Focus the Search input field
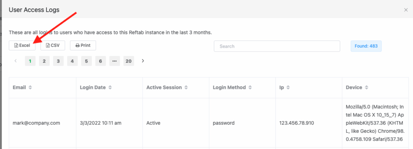413x149 pixels. pos(277,46)
